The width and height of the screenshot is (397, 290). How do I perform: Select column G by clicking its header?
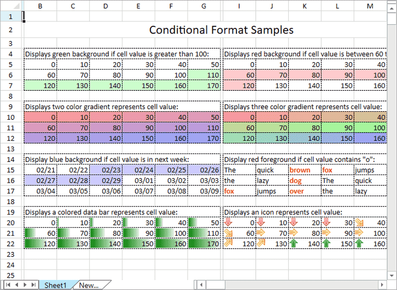click(x=203, y=6)
